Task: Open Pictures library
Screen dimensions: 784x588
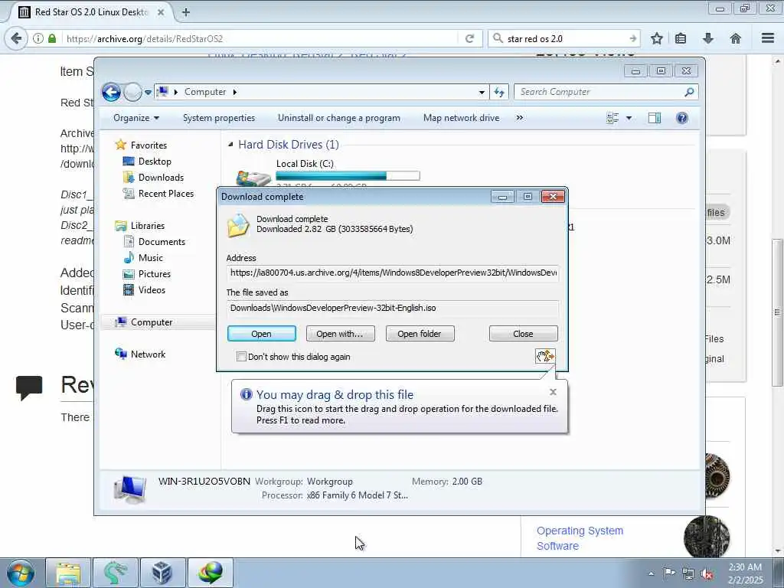Action: point(155,274)
